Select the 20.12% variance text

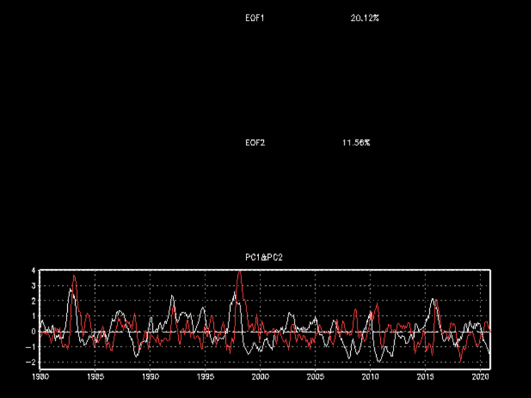click(x=364, y=19)
